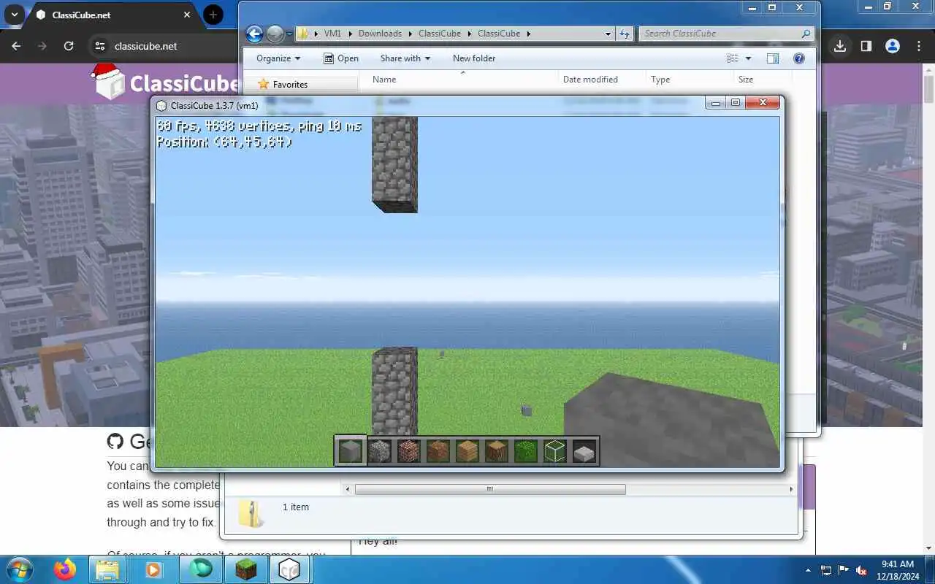
Task: Click the volume icon in system tray
Action: coord(862,570)
